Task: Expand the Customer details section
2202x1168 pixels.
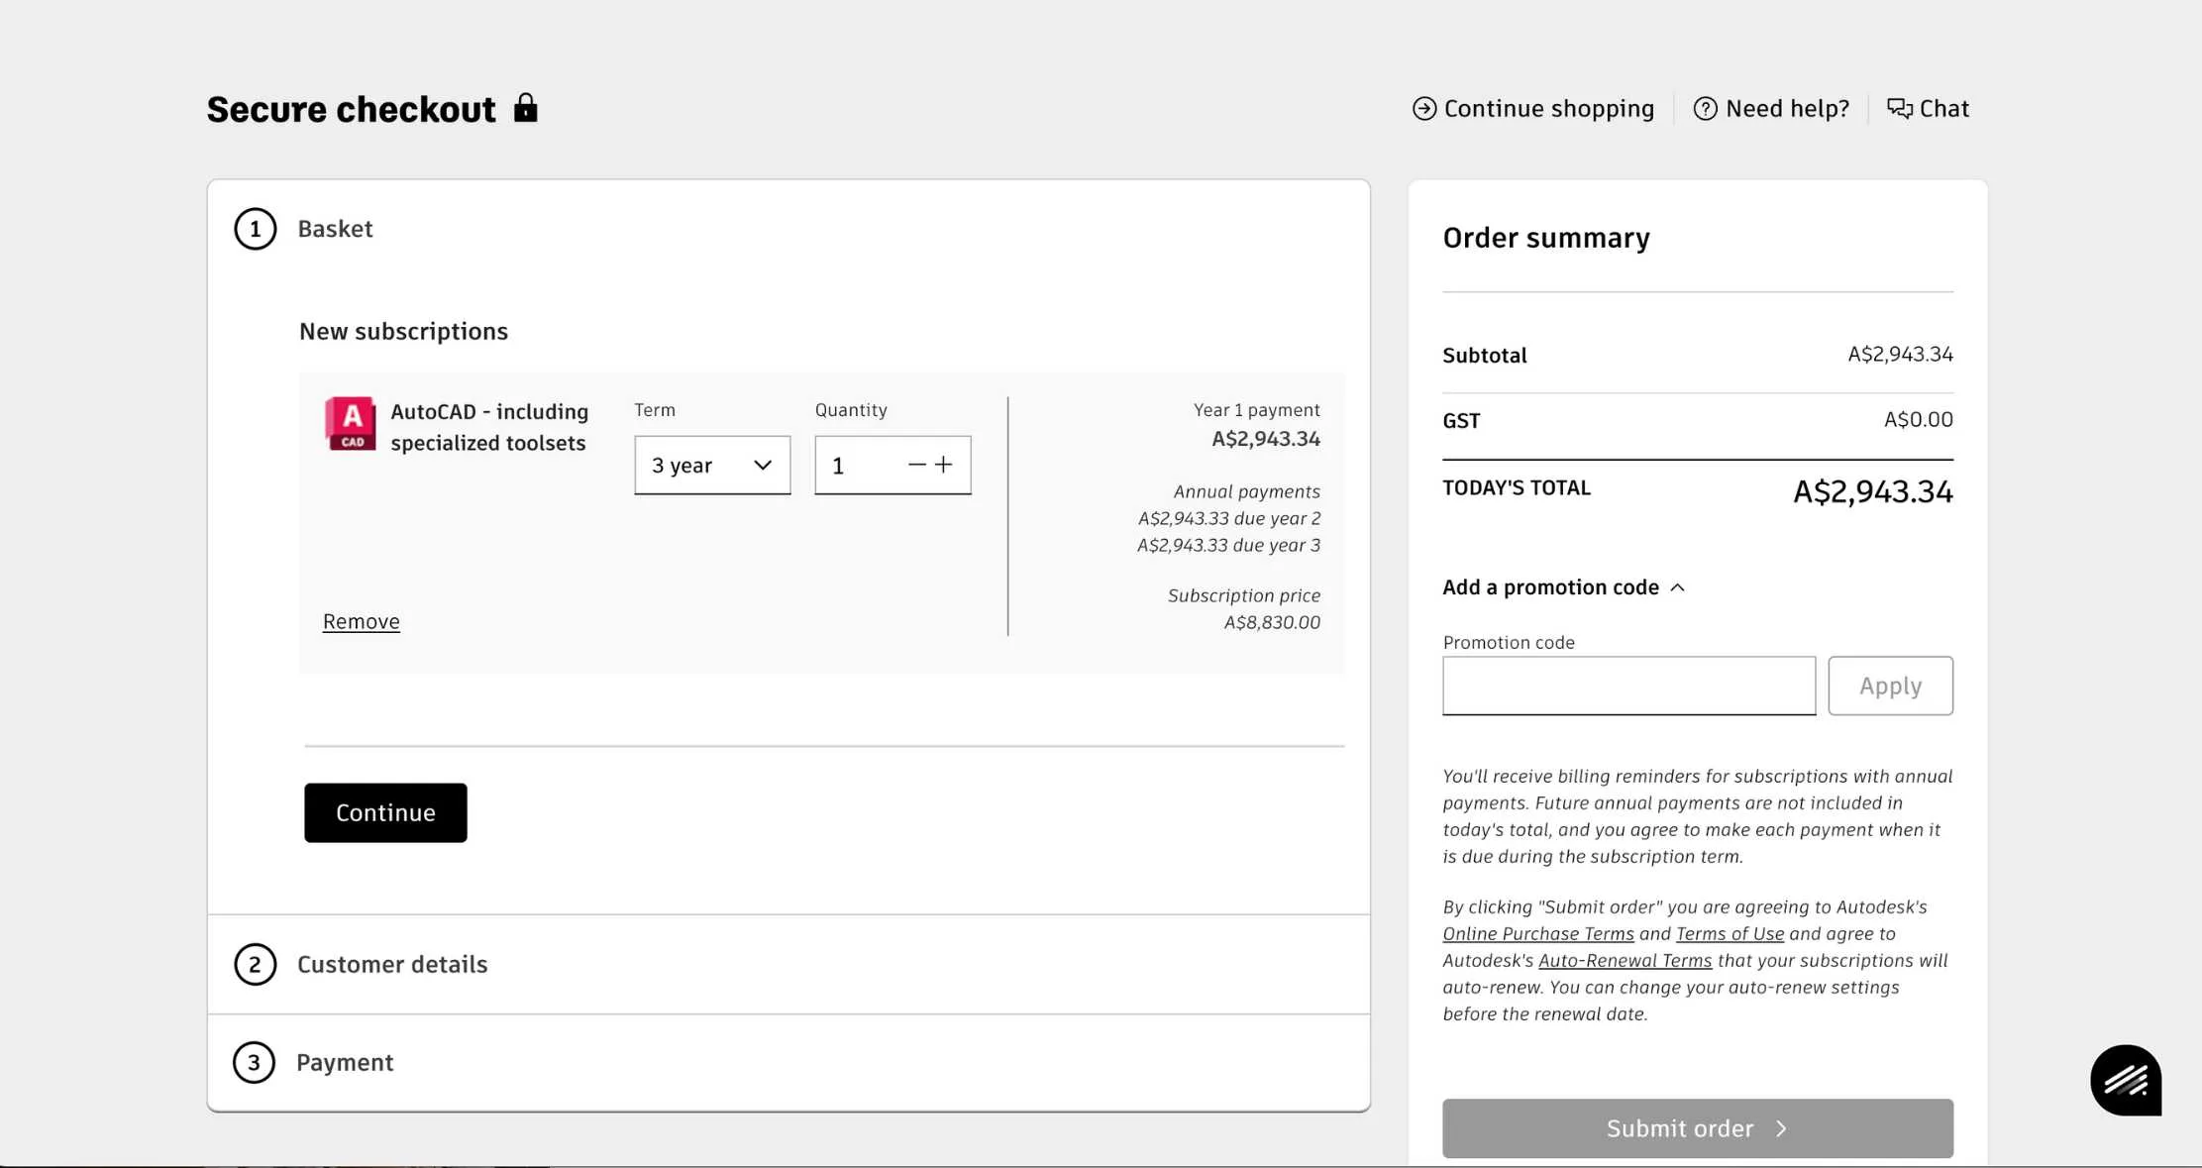Action: (392, 963)
